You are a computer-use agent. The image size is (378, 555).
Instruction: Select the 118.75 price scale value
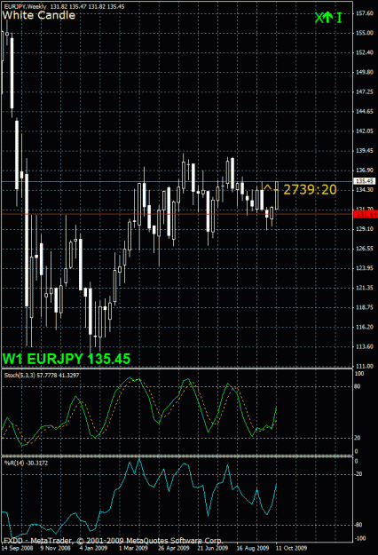tap(365, 307)
